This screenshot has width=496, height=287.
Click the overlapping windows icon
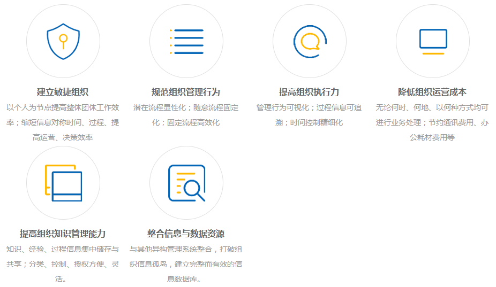[x=63, y=183]
